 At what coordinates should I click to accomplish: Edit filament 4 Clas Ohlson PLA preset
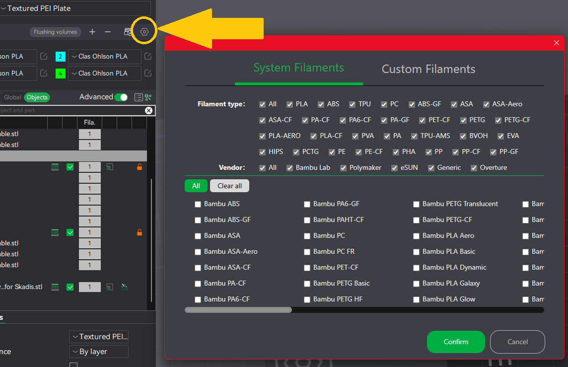click(x=148, y=73)
